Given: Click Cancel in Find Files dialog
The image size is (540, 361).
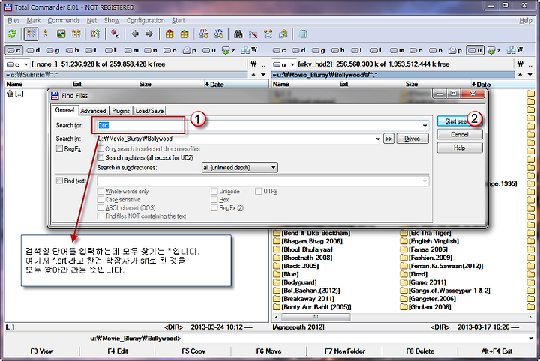Looking at the screenshot, I should (x=460, y=134).
